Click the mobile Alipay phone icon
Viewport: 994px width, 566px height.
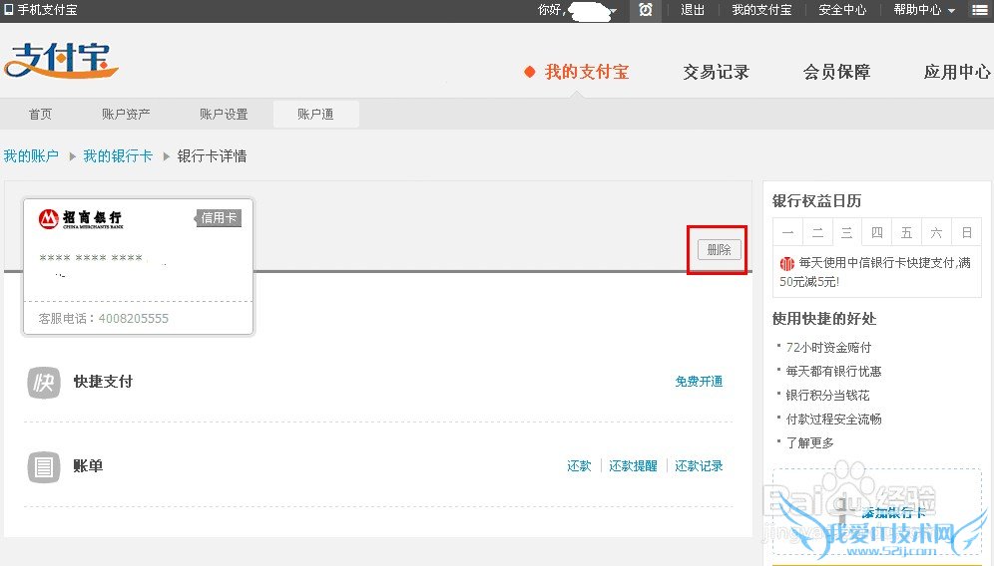tap(9, 10)
